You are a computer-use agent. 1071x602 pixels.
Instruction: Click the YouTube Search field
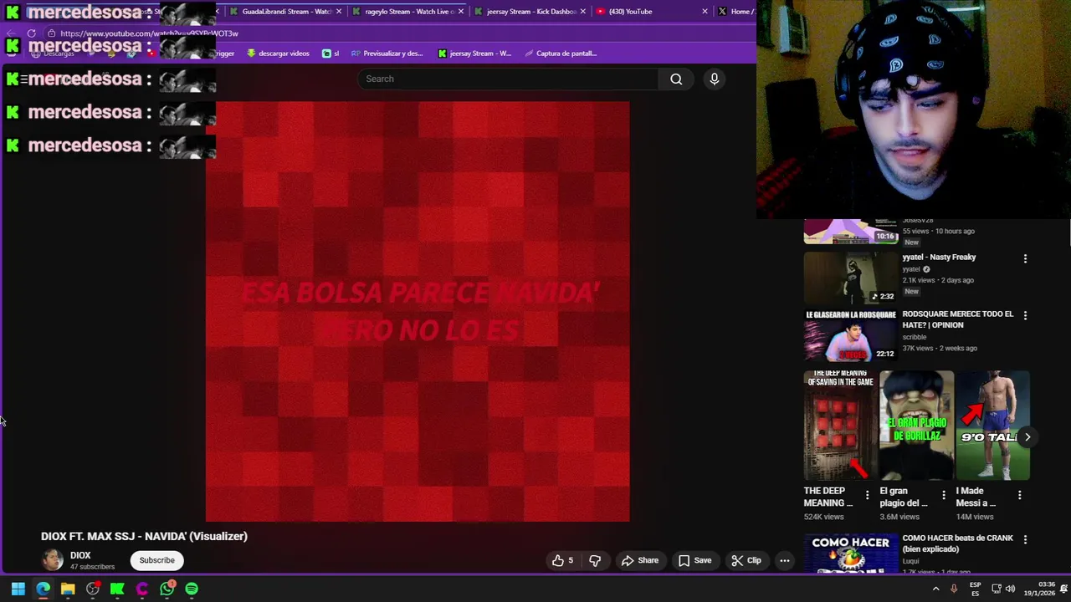508,79
